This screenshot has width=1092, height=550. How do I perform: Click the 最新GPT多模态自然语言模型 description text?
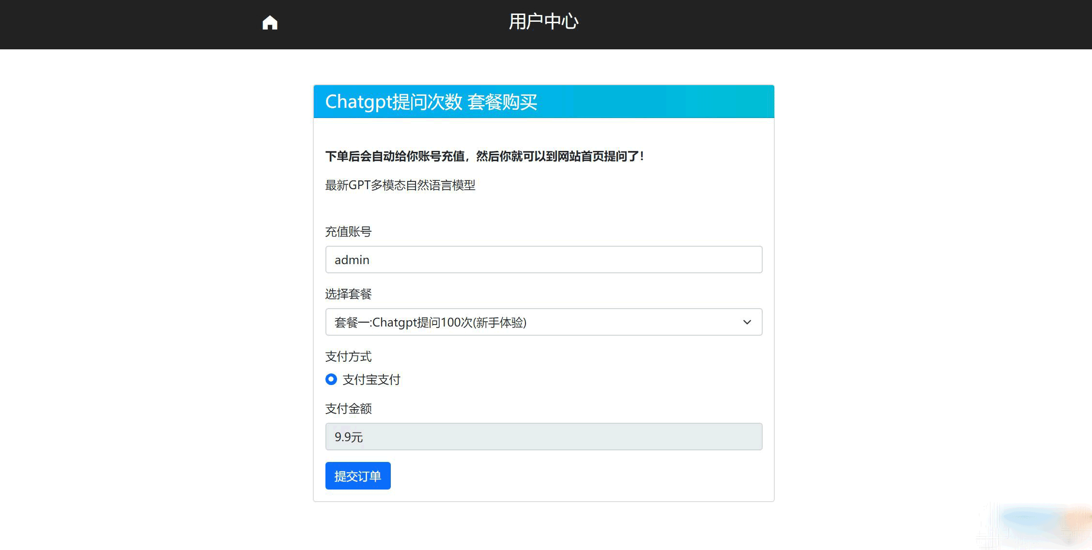[x=400, y=185]
